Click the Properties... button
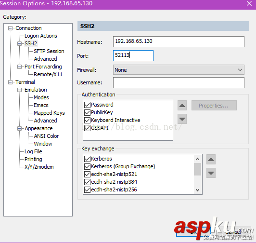Image resolution: width=256 pixels, height=243 pixels. pyautogui.click(x=214, y=106)
